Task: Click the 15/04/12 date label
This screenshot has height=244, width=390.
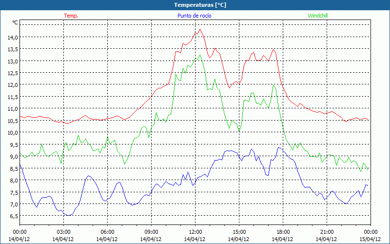Action: coord(370,239)
